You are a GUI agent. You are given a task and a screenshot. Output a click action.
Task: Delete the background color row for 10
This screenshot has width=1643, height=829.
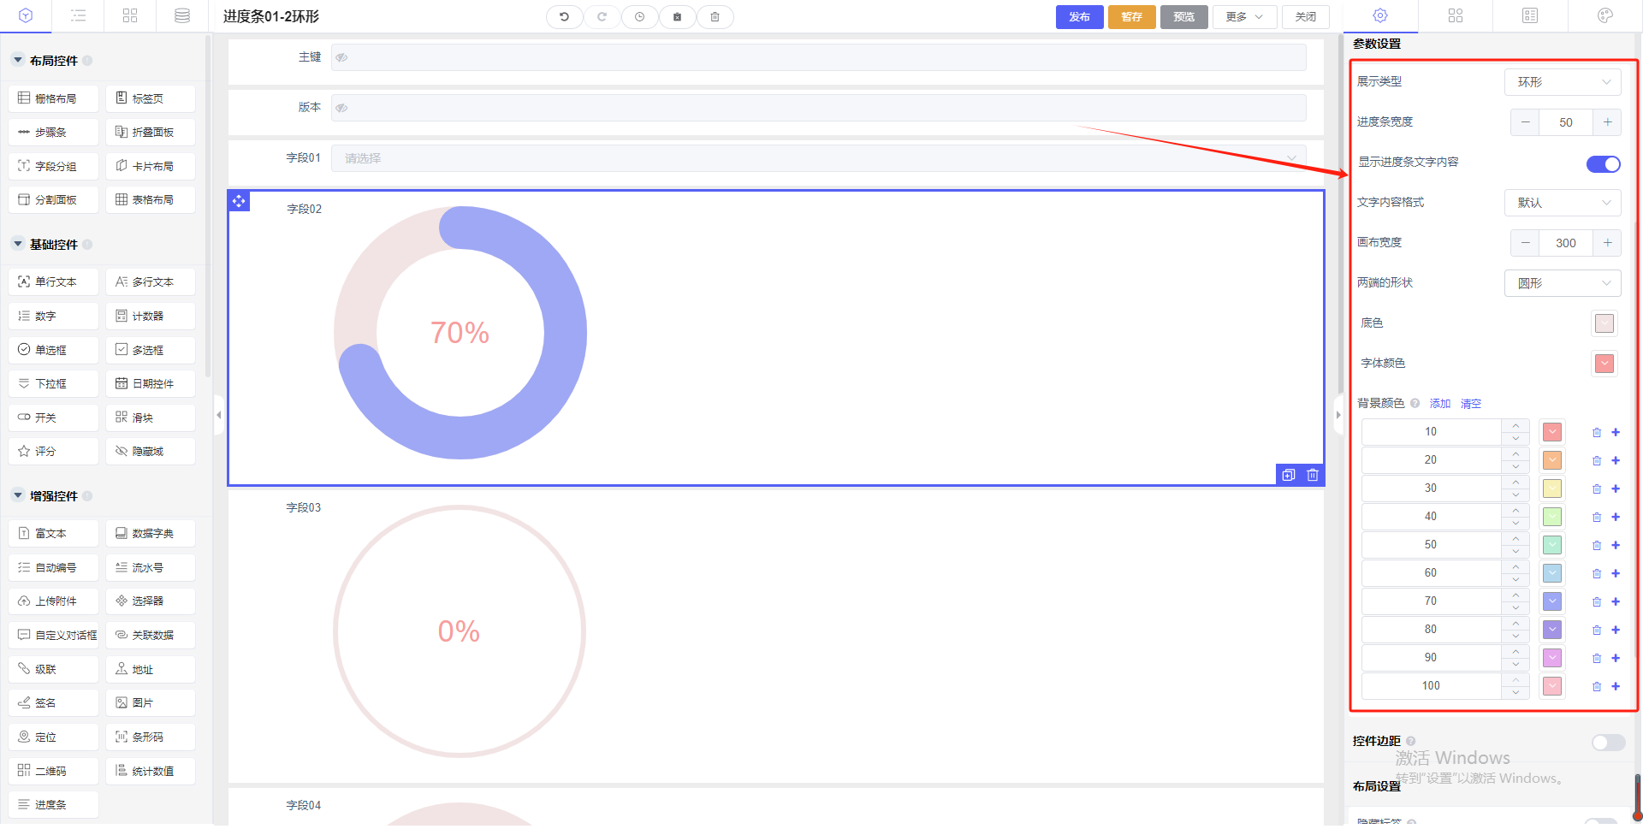point(1596,433)
